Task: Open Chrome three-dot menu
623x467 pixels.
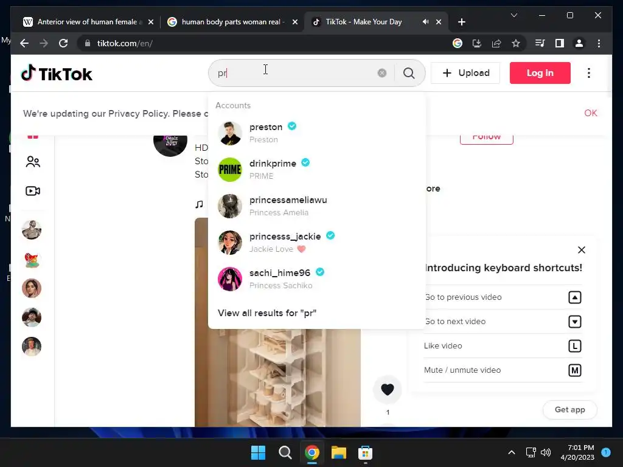Action: click(599, 43)
